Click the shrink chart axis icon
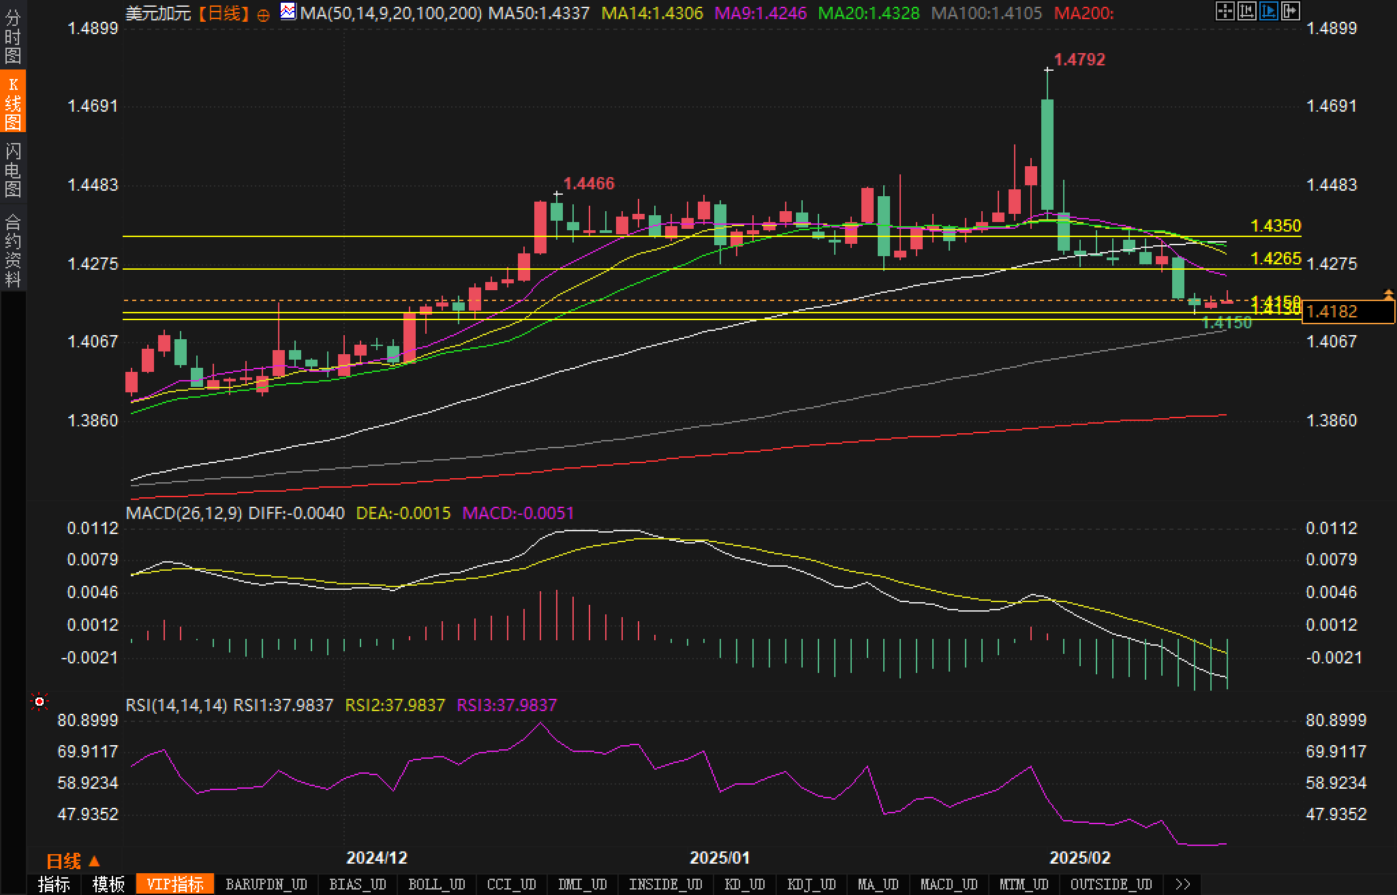Image resolution: width=1397 pixels, height=895 pixels. 1246,11
